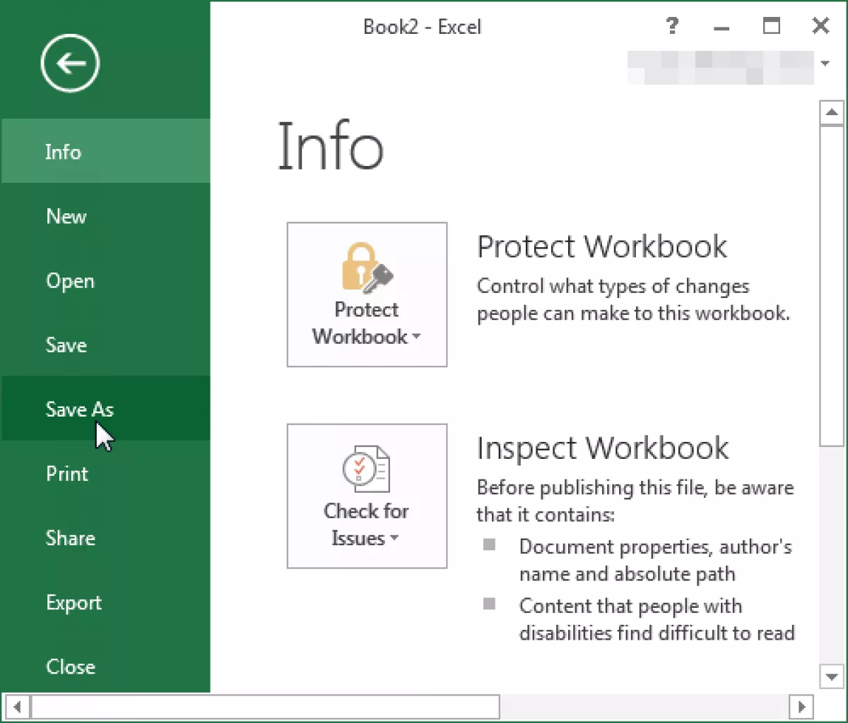This screenshot has width=848, height=723.
Task: Open the account name dropdown arrow
Action: point(825,64)
